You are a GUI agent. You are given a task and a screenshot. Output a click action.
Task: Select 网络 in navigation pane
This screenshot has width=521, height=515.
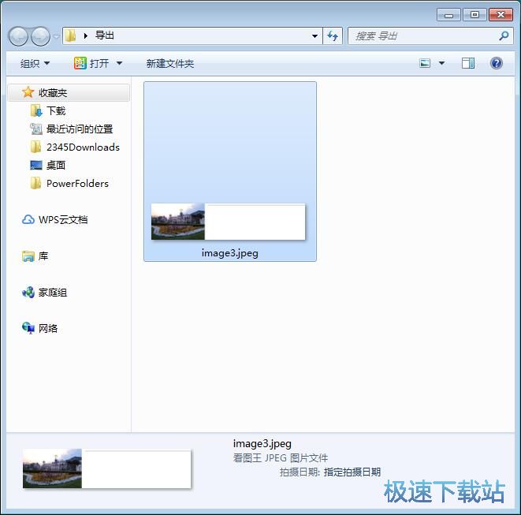pyautogui.click(x=48, y=329)
